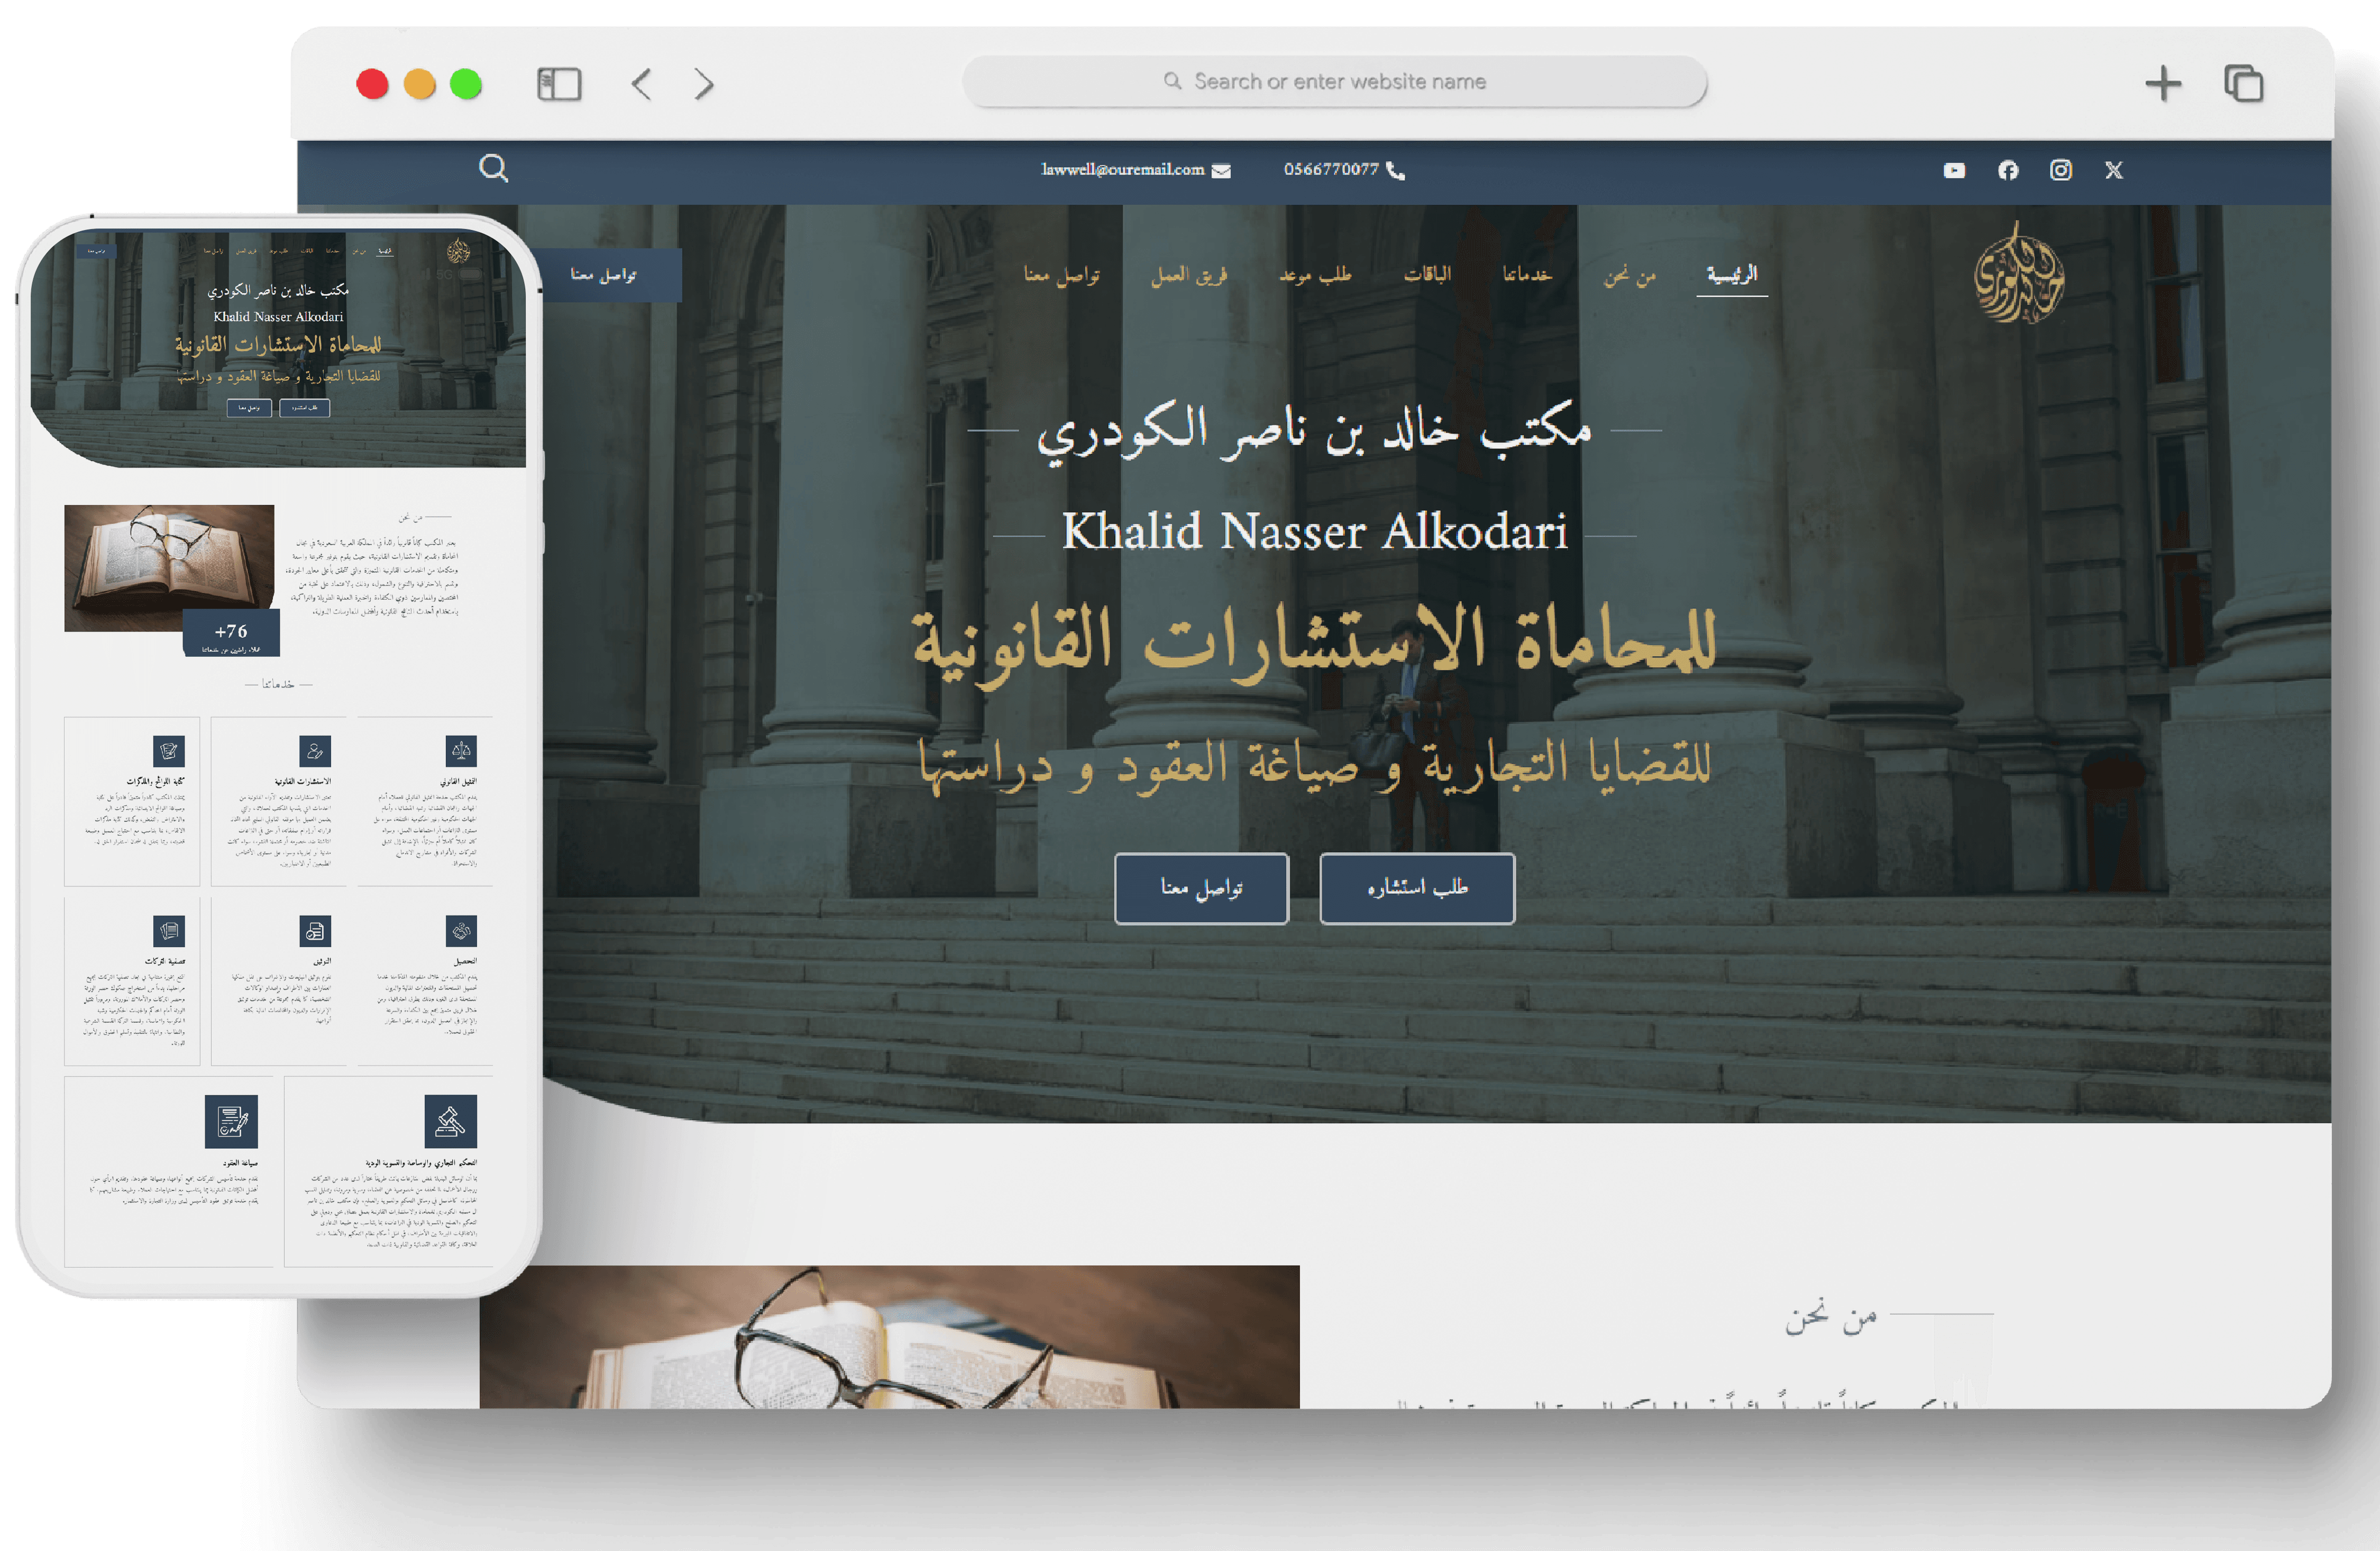The width and height of the screenshot is (2380, 1551).
Task: Show tab overview icon in browser
Action: (x=2243, y=84)
